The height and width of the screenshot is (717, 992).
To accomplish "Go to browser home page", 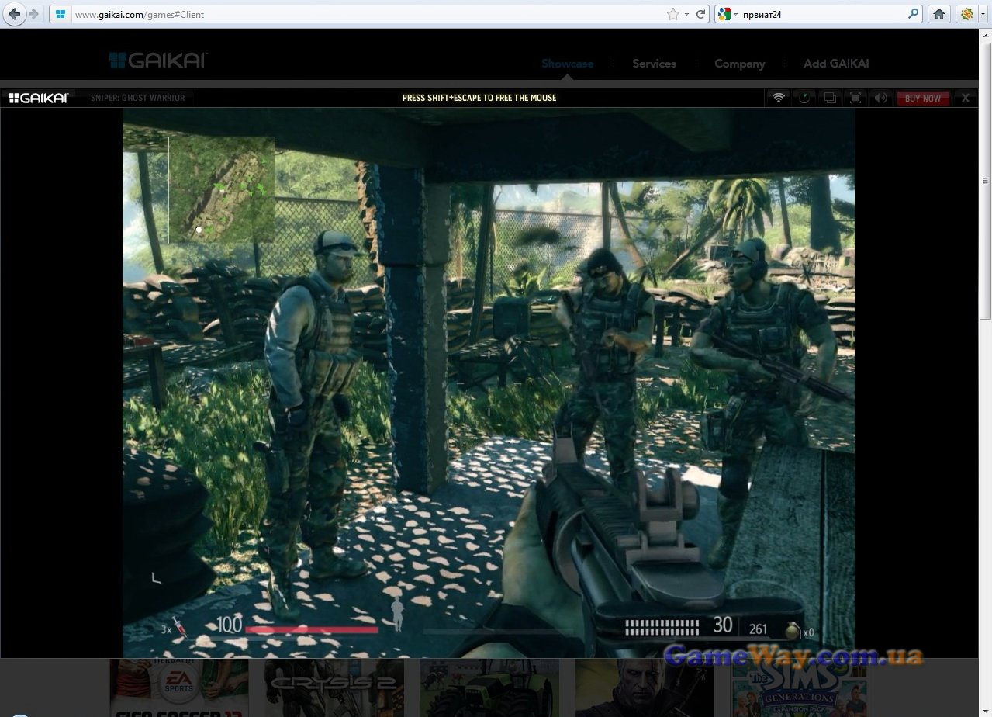I will (939, 14).
